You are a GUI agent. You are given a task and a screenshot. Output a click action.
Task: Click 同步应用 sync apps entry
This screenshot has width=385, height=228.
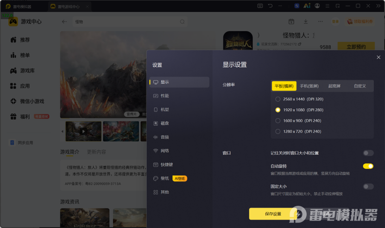pos(22,143)
